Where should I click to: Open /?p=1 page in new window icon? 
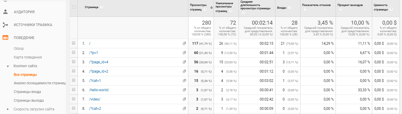pos(184,53)
